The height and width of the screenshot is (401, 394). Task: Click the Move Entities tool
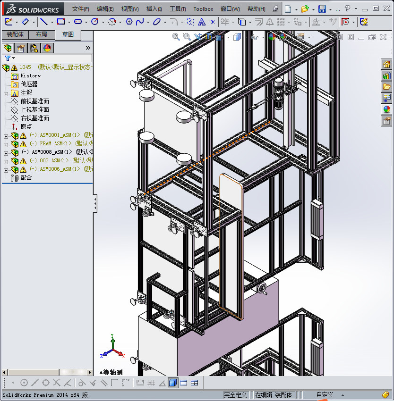point(298,22)
